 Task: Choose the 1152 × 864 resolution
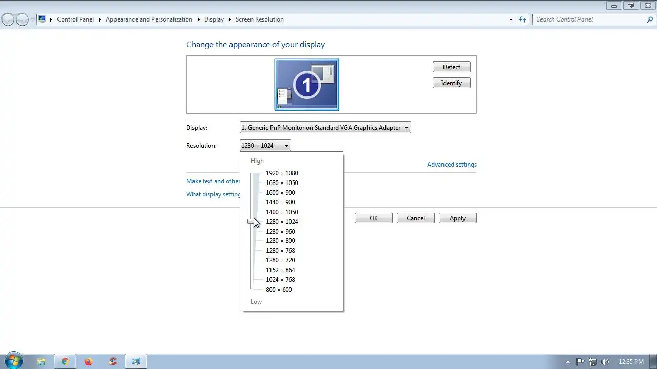point(280,270)
